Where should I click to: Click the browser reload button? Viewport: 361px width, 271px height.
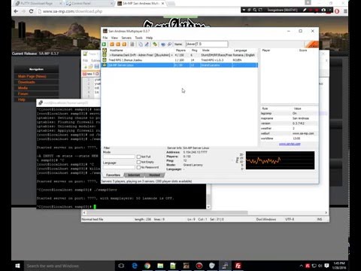pos(31,11)
